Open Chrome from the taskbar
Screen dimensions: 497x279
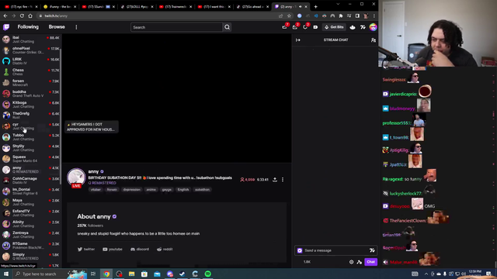click(x=106, y=274)
